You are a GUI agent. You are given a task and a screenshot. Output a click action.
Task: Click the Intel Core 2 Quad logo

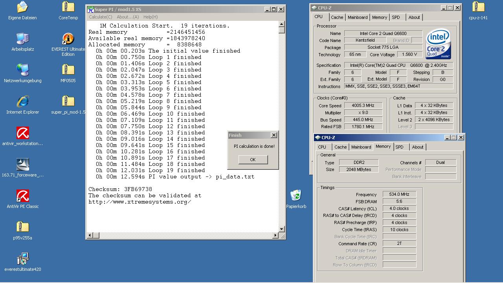438,43
